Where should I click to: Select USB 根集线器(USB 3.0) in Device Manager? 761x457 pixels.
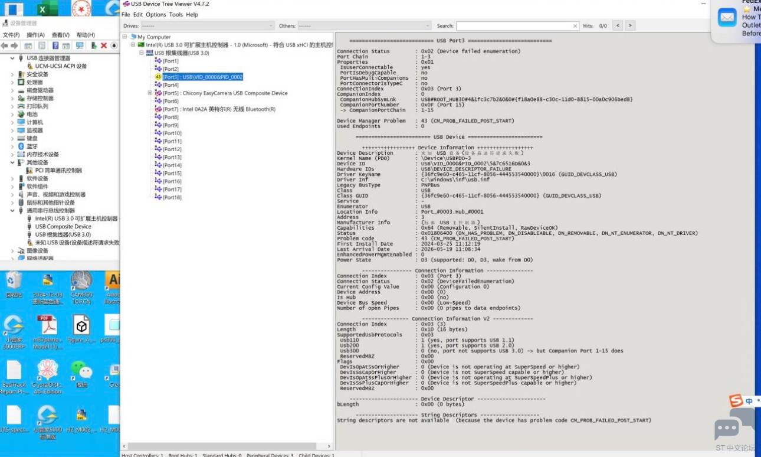pyautogui.click(x=63, y=234)
